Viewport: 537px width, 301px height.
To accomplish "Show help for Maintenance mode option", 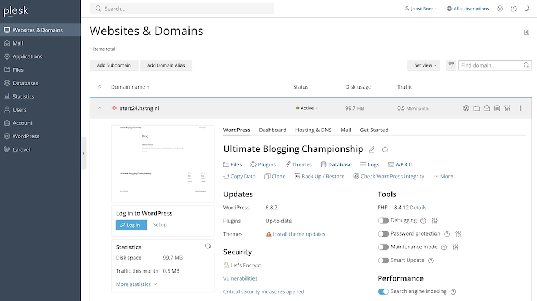I will click(444, 247).
